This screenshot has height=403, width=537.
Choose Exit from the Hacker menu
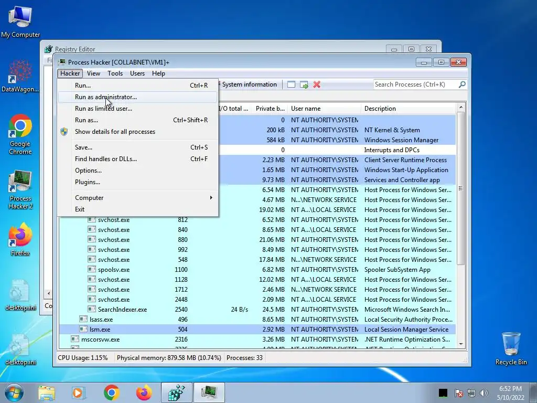pyautogui.click(x=138, y=209)
